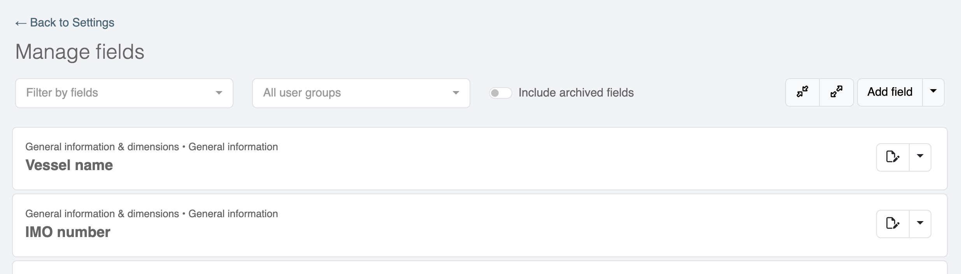The image size is (961, 274).
Task: Click the Filter by fields caret arrow
Action: 219,93
